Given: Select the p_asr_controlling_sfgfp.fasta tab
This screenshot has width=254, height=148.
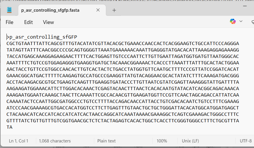Looking at the screenshot, I should tap(62, 10).
